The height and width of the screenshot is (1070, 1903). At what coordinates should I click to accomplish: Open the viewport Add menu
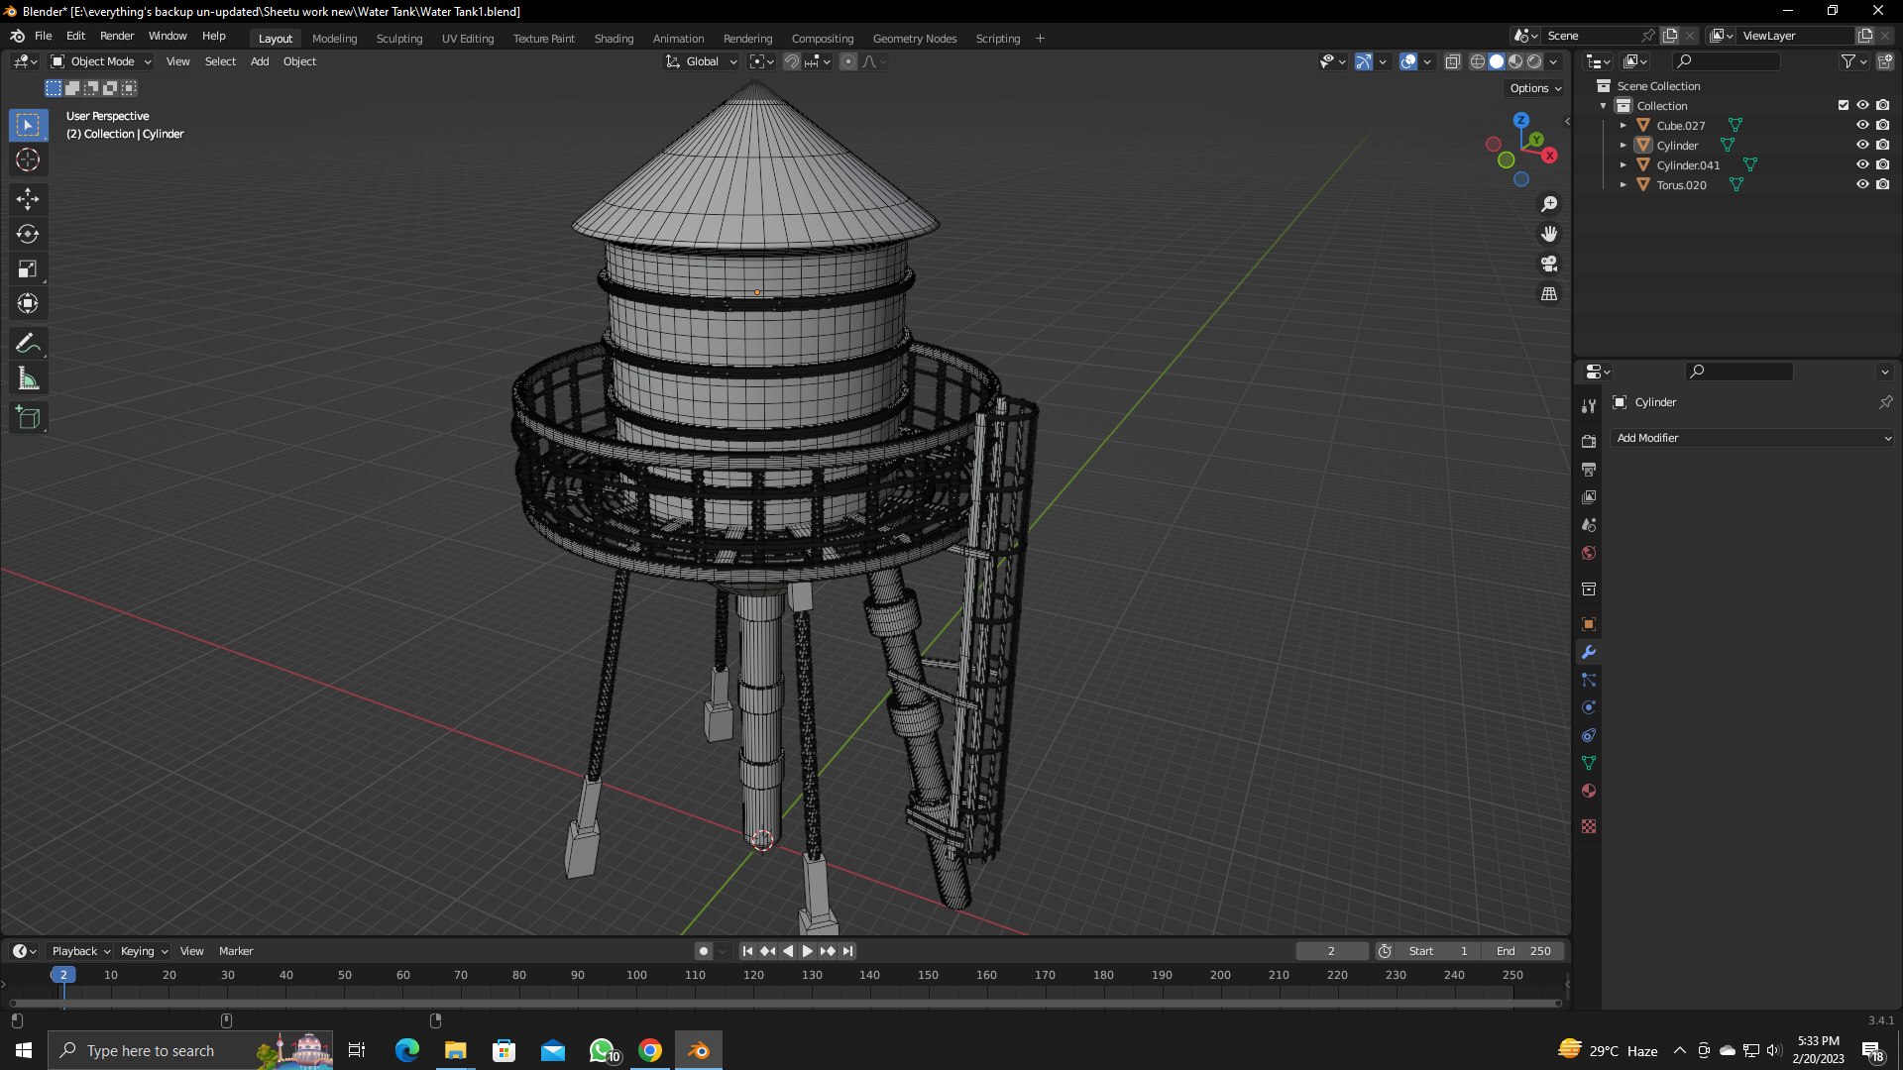point(260,61)
